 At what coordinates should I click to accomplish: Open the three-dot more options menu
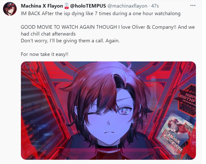(193, 6)
